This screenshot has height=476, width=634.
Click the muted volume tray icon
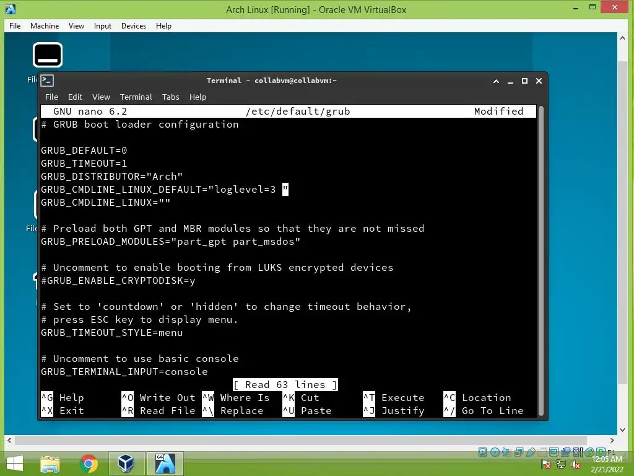(576, 464)
